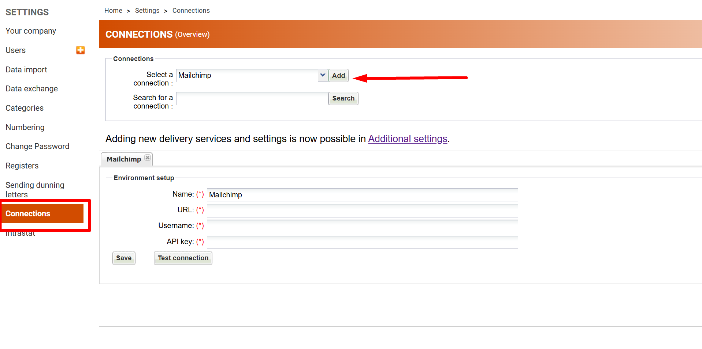Go to Home in the breadcrumb
This screenshot has height=349, width=702.
point(113,11)
